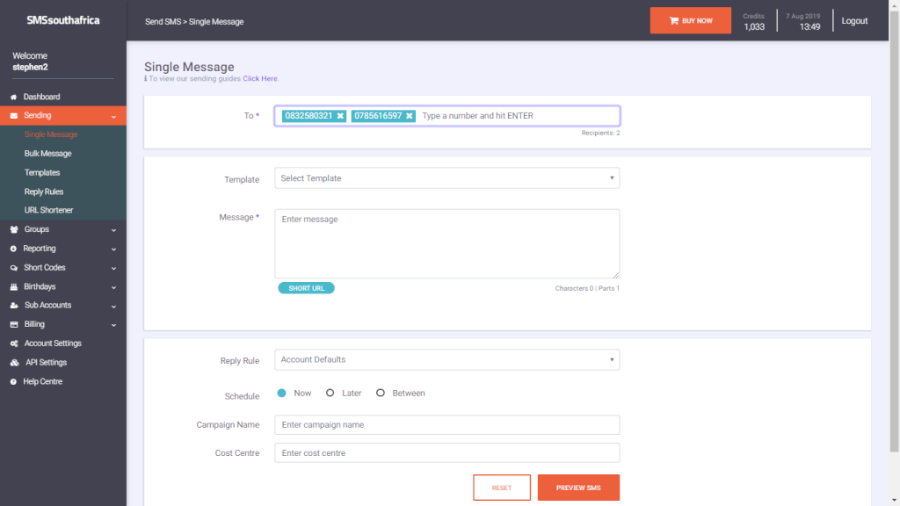Go to URL Shortener in sidebar
Viewport: 900px width, 506px height.
click(49, 210)
